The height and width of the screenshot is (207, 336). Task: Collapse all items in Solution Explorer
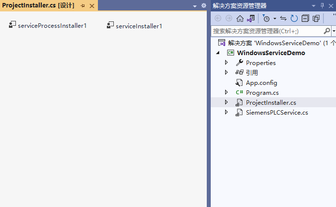point(305,18)
